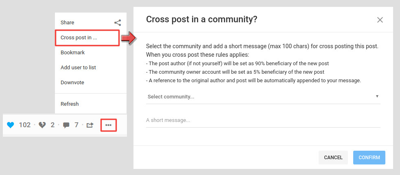The image size is (400, 175).
Task: Expand the Select community dropdown
Action: (263, 97)
